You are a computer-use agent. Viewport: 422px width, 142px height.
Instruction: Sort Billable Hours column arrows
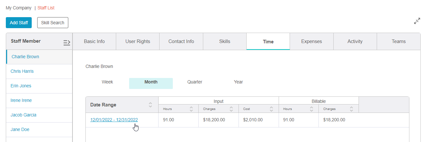pos(311,109)
